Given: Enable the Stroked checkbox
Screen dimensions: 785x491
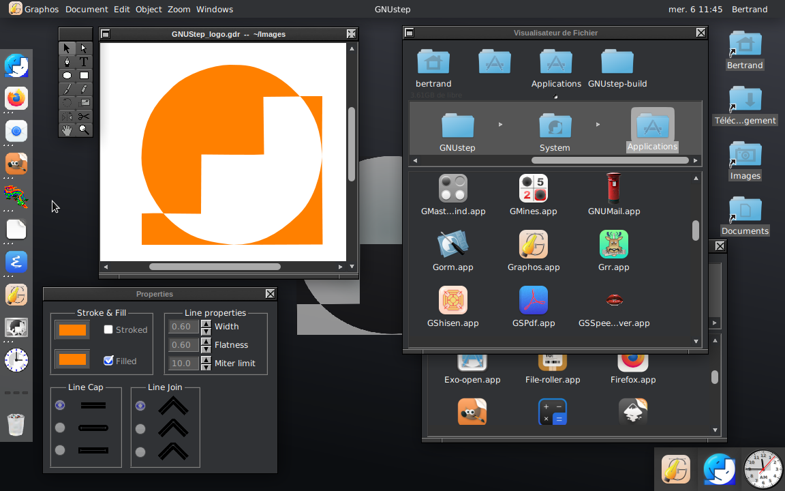Looking at the screenshot, I should pos(108,329).
